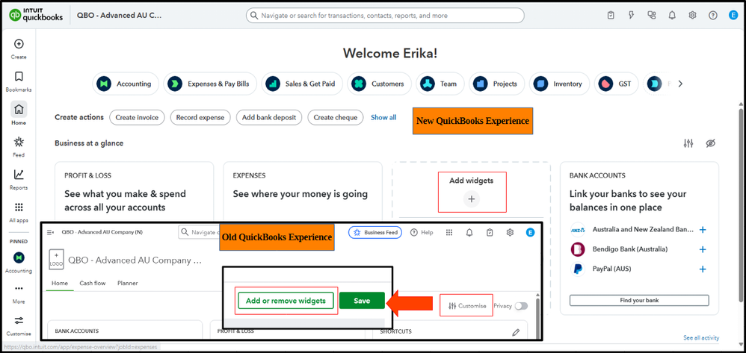This screenshot has height=353, width=746.
Task: Click the Intuit QuickBooks logo
Action: click(36, 15)
